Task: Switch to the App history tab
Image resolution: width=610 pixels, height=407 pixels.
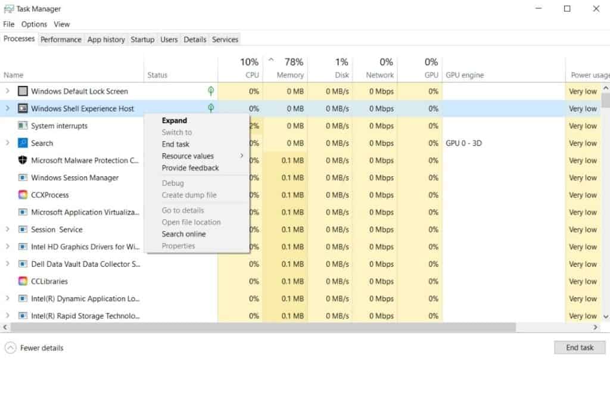Action: tap(106, 39)
